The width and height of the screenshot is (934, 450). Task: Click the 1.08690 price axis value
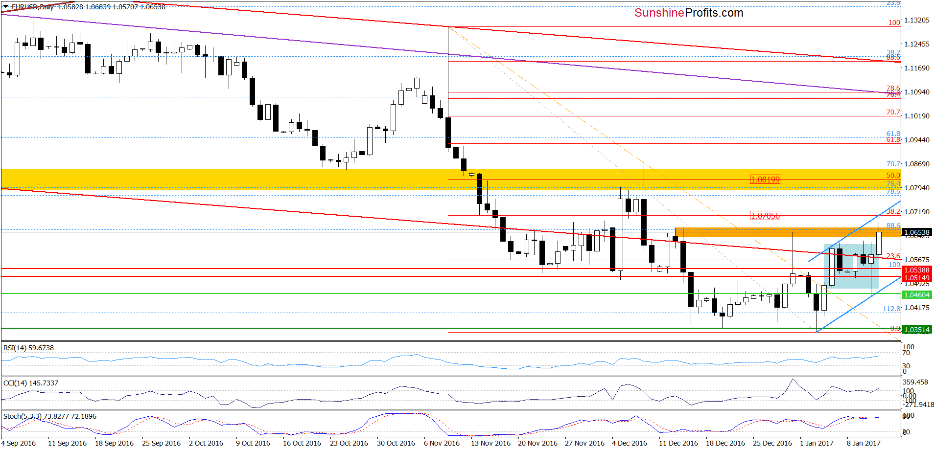pos(917,164)
